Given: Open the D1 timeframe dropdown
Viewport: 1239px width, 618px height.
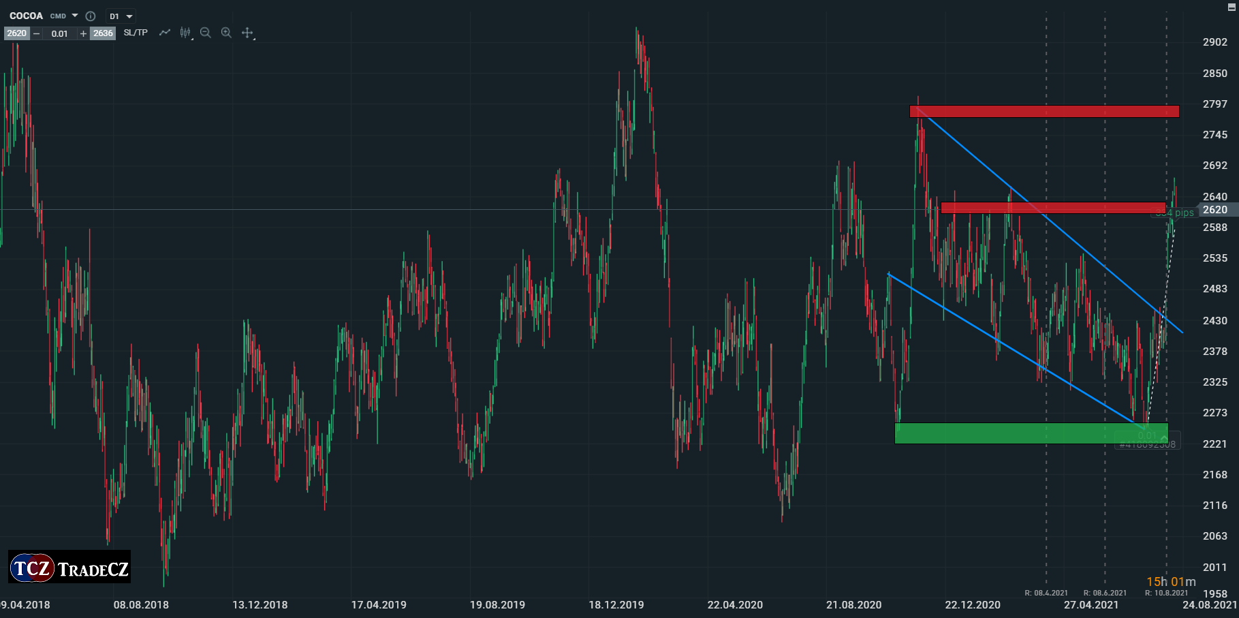Looking at the screenshot, I should click(x=121, y=16).
